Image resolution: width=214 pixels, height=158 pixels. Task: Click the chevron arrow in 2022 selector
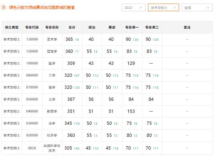click(x=141, y=8)
